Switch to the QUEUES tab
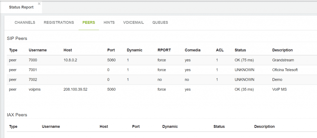 click(160, 22)
